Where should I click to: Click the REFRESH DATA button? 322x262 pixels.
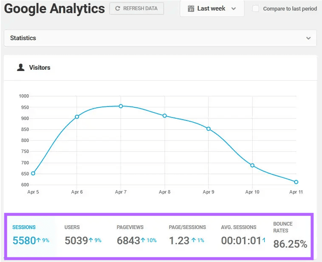[137, 8]
